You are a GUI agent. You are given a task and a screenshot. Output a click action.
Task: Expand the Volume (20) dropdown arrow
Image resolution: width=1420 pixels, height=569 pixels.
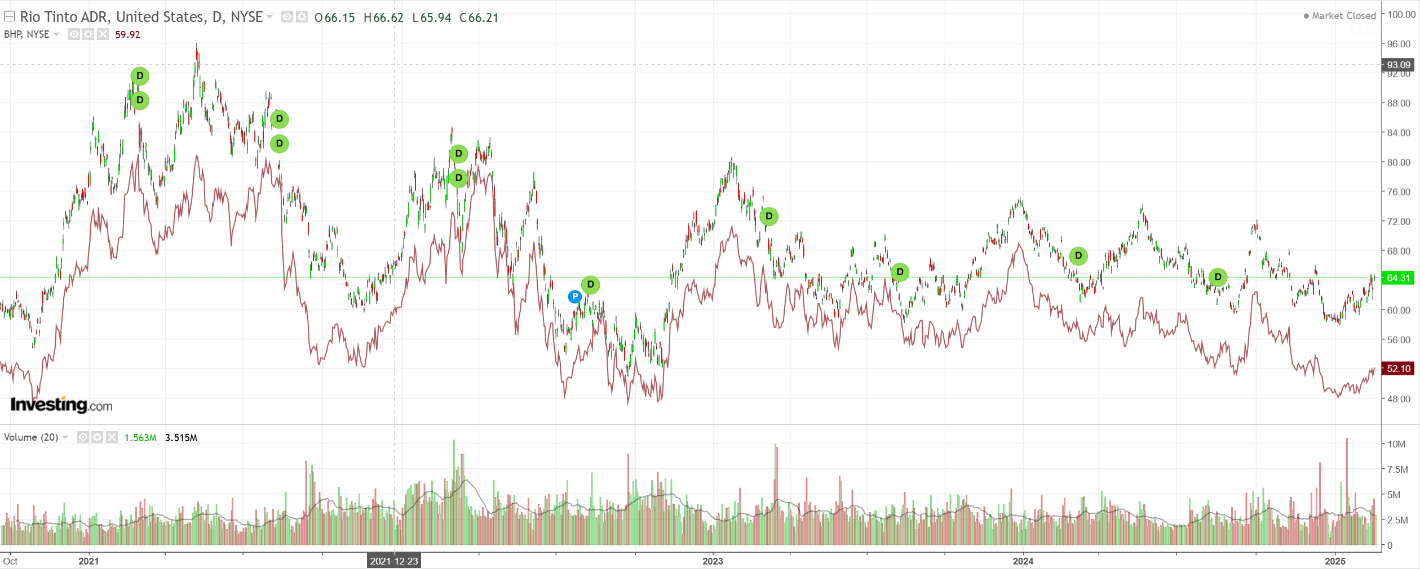click(65, 437)
